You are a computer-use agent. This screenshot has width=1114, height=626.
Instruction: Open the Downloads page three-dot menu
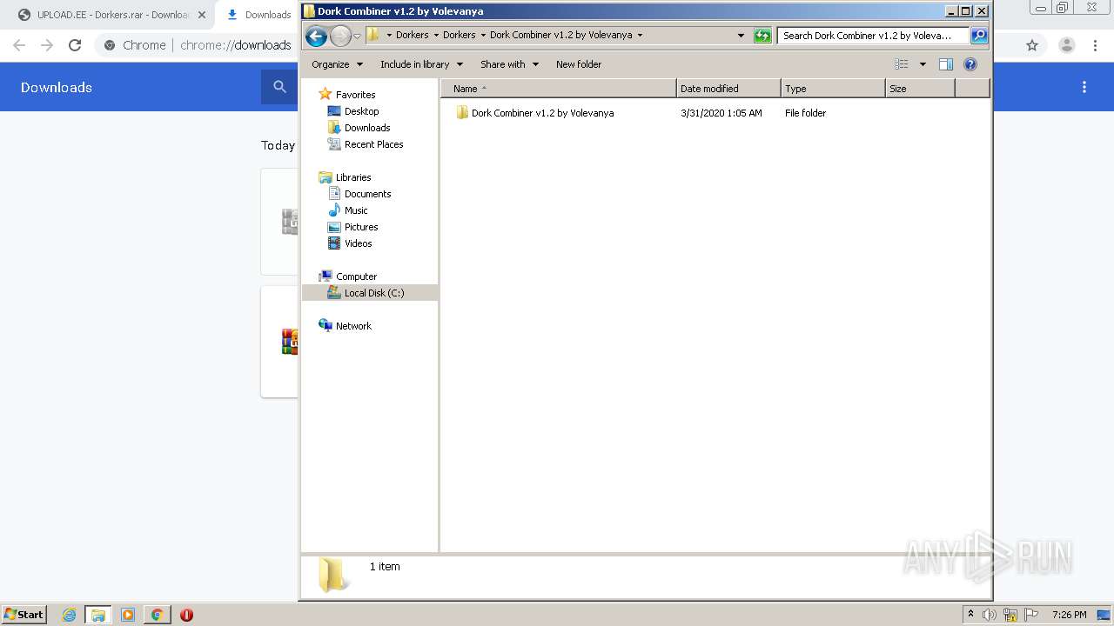[x=1084, y=87]
